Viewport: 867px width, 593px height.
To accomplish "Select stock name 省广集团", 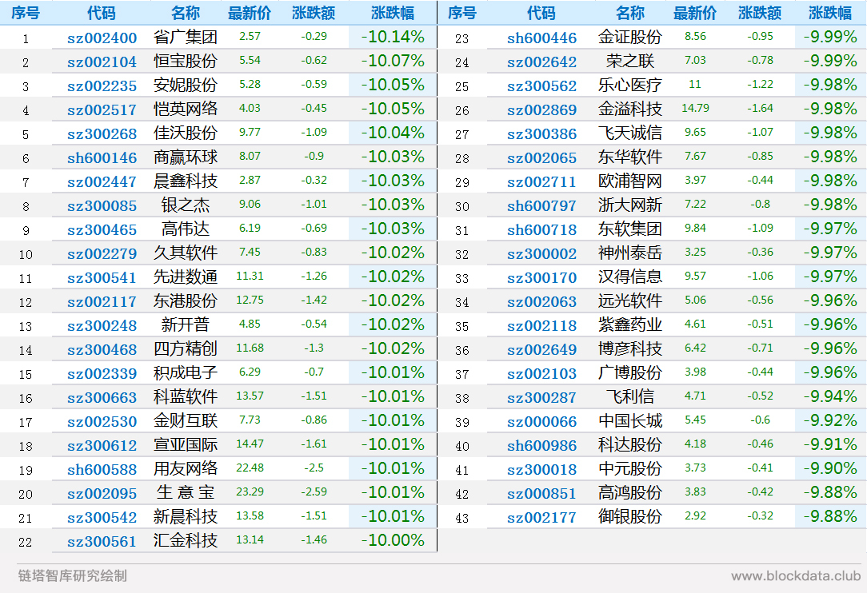I will (186, 37).
